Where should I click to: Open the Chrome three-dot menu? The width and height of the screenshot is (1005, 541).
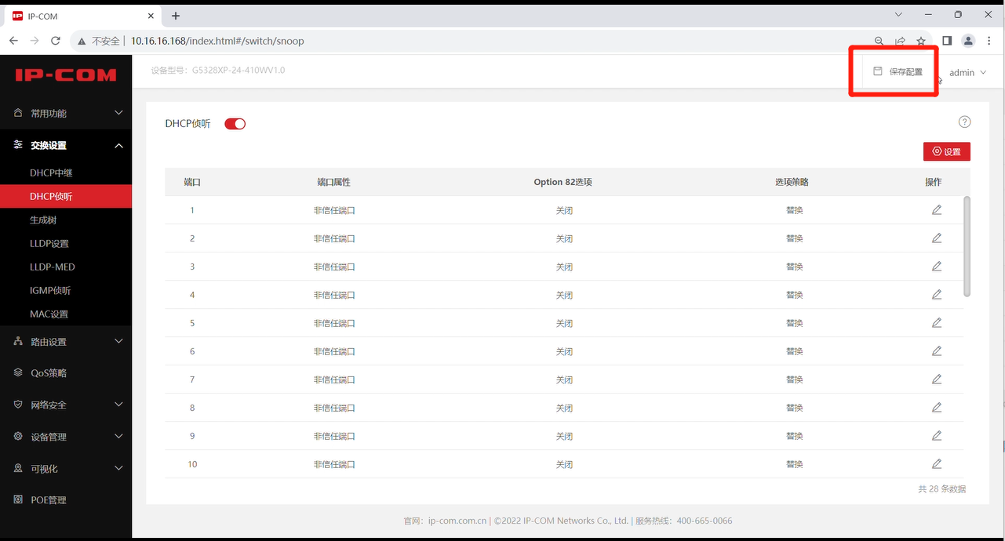pyautogui.click(x=990, y=41)
